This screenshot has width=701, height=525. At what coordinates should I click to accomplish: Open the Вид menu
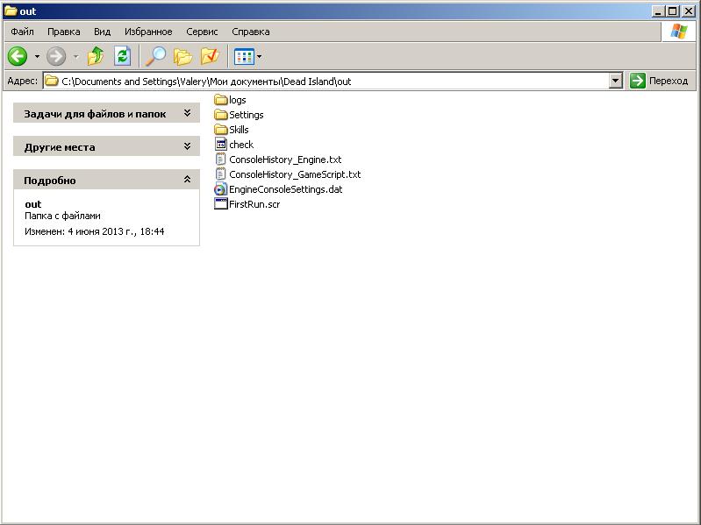click(x=102, y=32)
